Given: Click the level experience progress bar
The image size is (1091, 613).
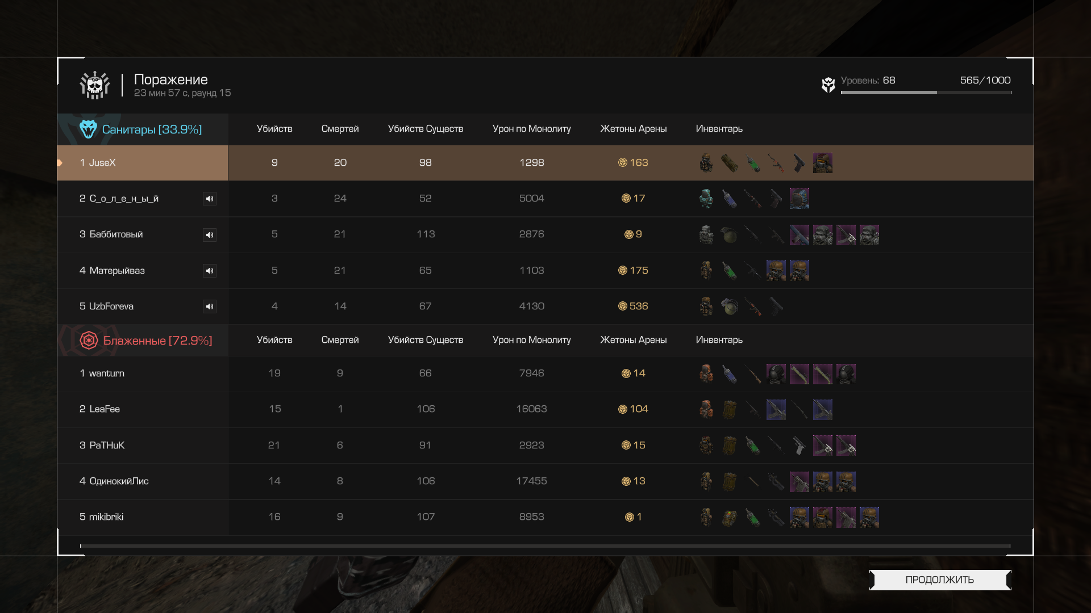Looking at the screenshot, I should pyautogui.click(x=926, y=93).
